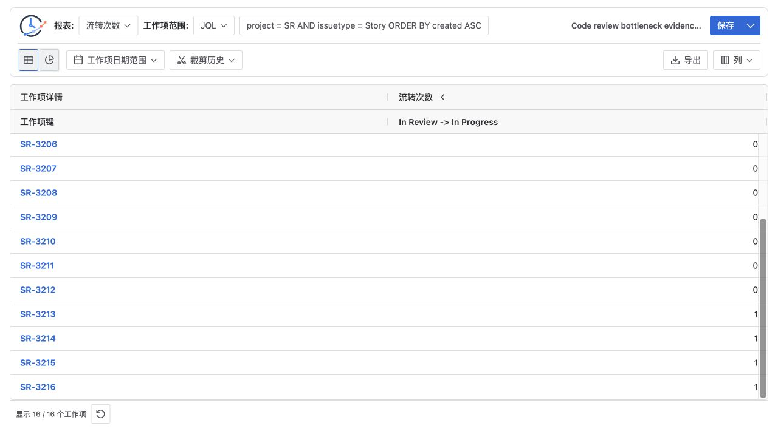Open the 列 columns dropdown
The image size is (778, 437).
tap(737, 60)
